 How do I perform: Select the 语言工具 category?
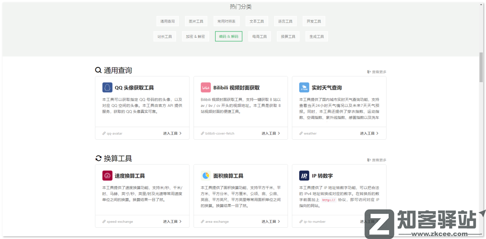[x=285, y=22]
